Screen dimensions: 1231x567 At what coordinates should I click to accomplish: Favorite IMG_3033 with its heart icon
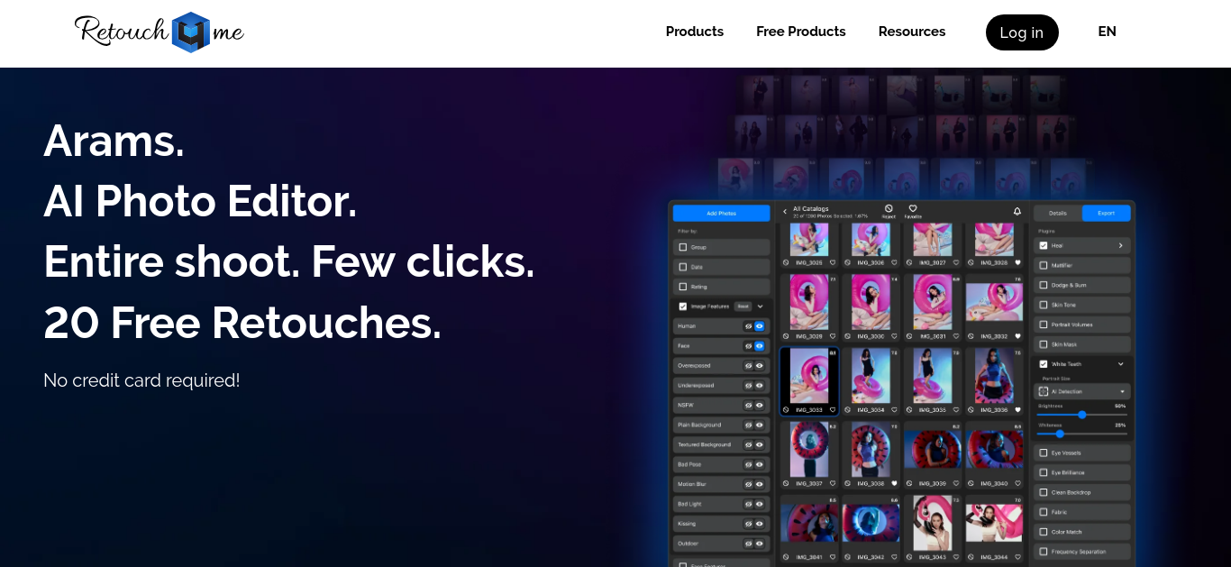pyautogui.click(x=833, y=409)
